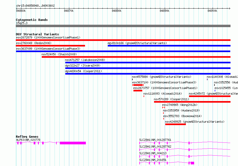This screenshot has width=238, height=166.
Task: Click the esv3552783 (Boomsma2014) label
Action: point(182,116)
